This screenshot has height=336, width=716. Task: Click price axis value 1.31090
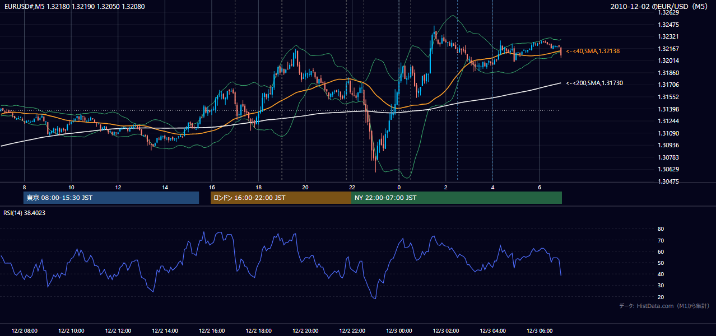coord(669,133)
